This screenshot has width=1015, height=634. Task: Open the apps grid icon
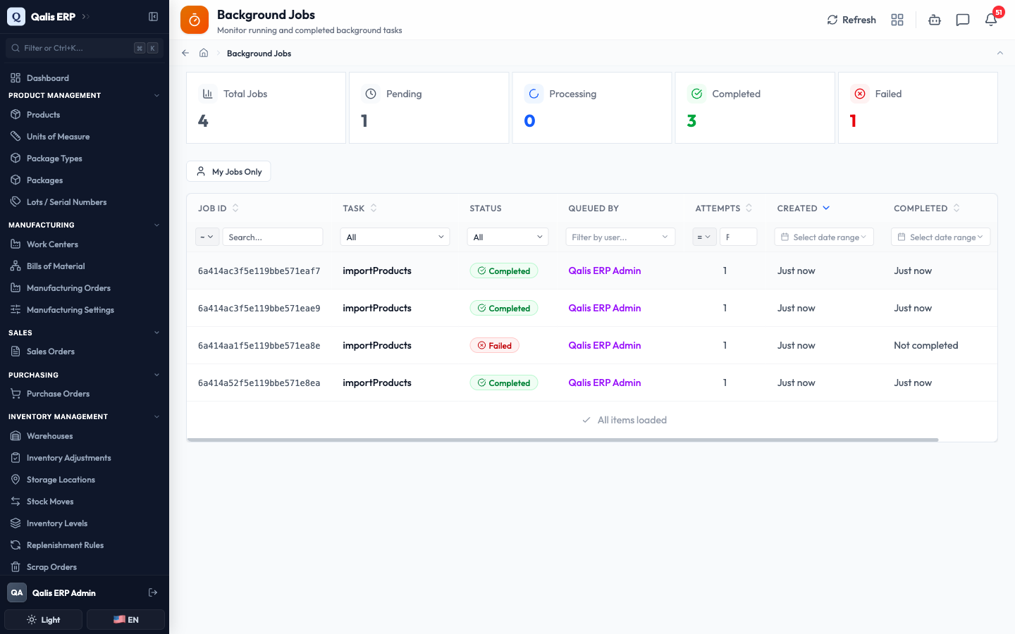click(897, 20)
